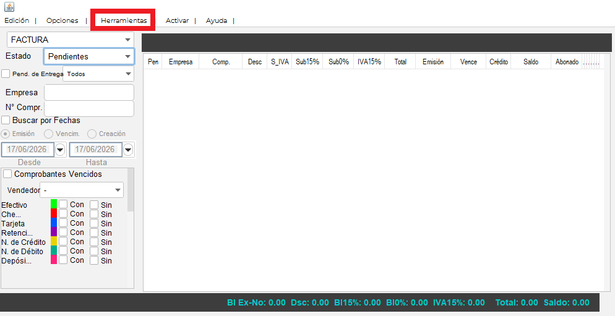The height and width of the screenshot is (316, 615).
Task: Sort by the Desc column header
Action: pyautogui.click(x=255, y=62)
